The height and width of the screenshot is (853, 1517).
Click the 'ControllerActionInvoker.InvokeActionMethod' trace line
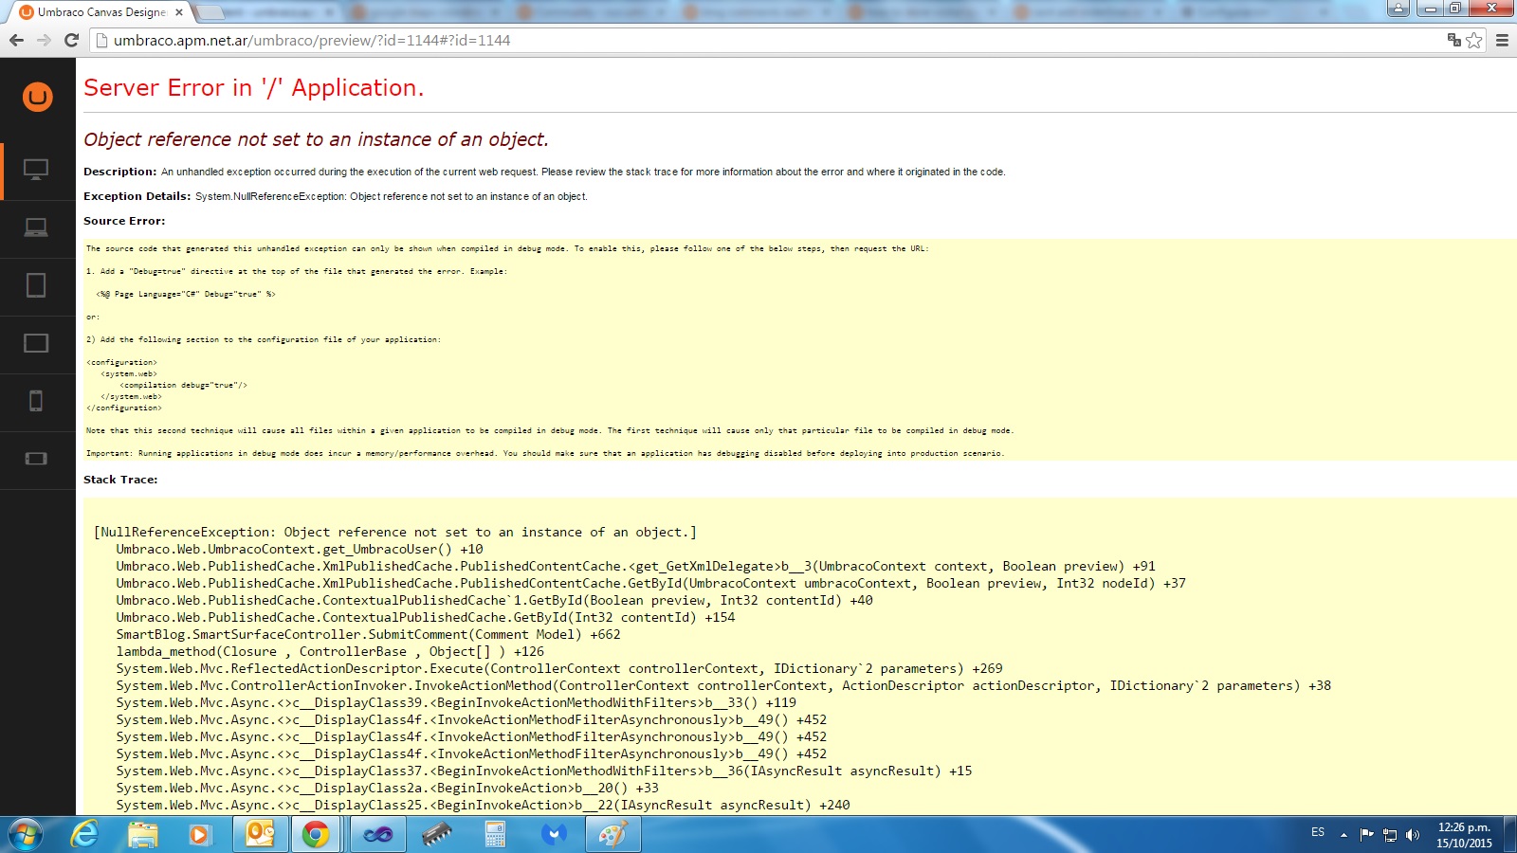[x=723, y=686]
